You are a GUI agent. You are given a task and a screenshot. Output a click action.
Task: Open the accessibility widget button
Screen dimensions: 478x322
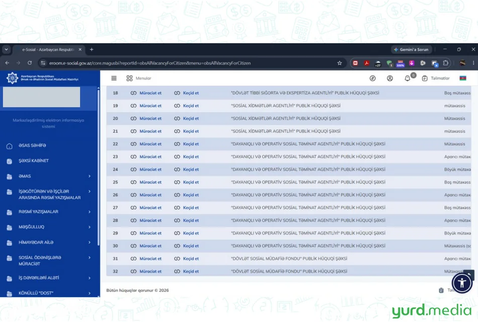(x=462, y=283)
